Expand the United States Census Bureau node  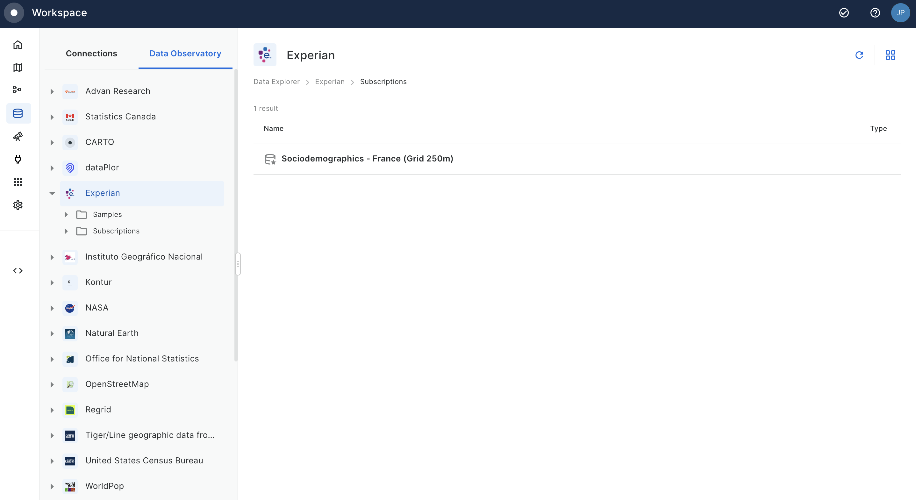(x=52, y=461)
